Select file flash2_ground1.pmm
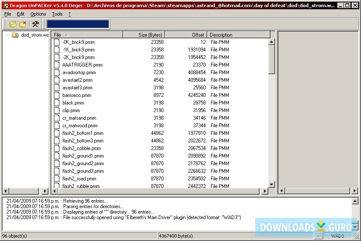 (x=83, y=156)
